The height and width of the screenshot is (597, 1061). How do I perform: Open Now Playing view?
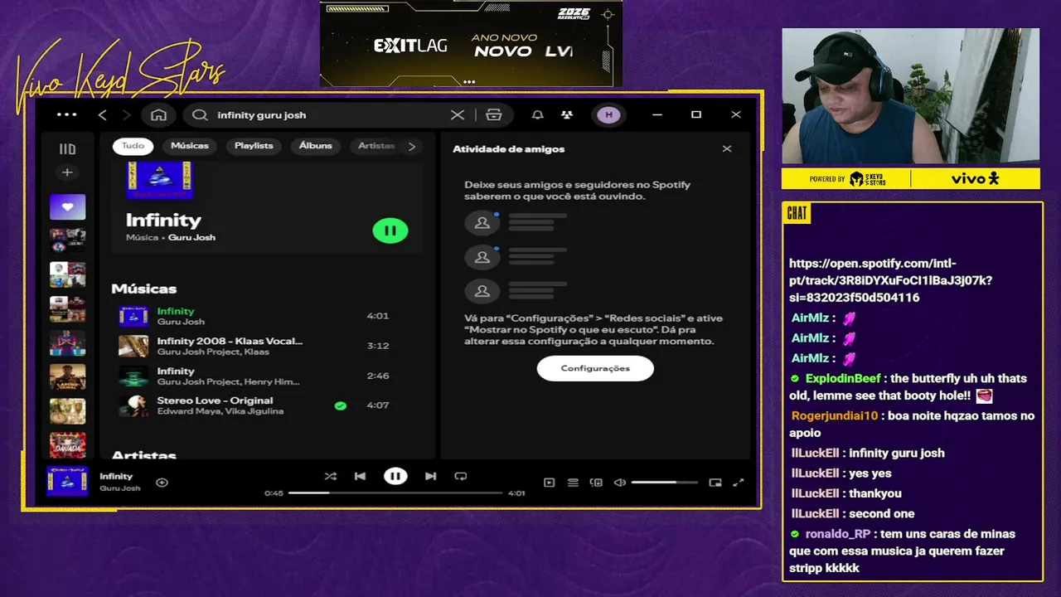pyautogui.click(x=549, y=483)
